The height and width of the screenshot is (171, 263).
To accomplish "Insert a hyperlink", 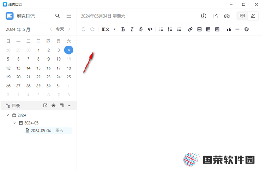I will click(x=190, y=29).
